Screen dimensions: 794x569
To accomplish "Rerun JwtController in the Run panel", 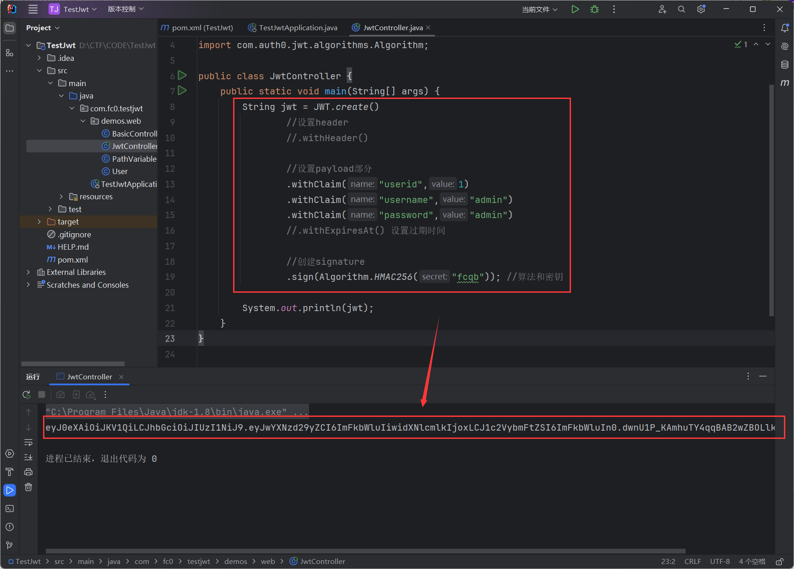I will coord(27,394).
